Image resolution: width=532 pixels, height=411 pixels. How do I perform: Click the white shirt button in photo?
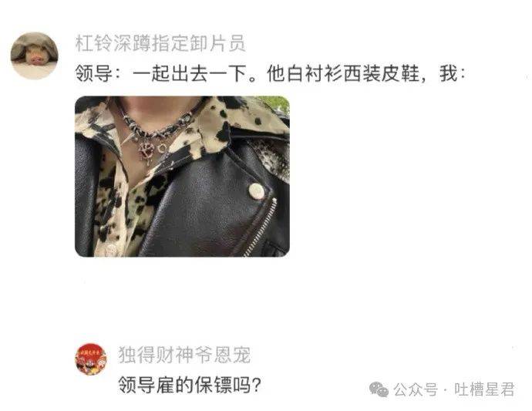tap(110, 249)
